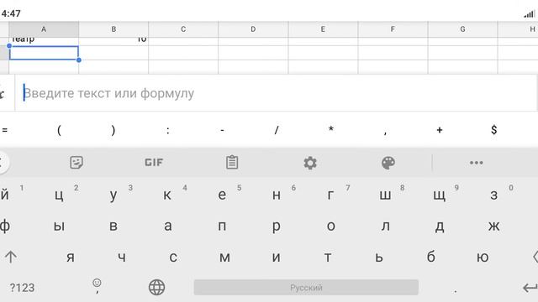Select column D header

pos(253,29)
